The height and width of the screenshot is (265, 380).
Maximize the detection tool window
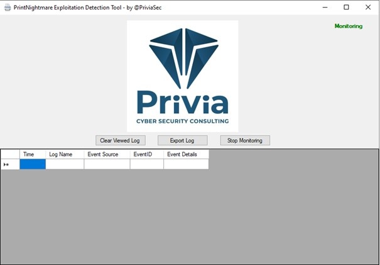pyautogui.click(x=346, y=8)
